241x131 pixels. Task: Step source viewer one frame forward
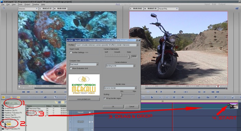42,92
